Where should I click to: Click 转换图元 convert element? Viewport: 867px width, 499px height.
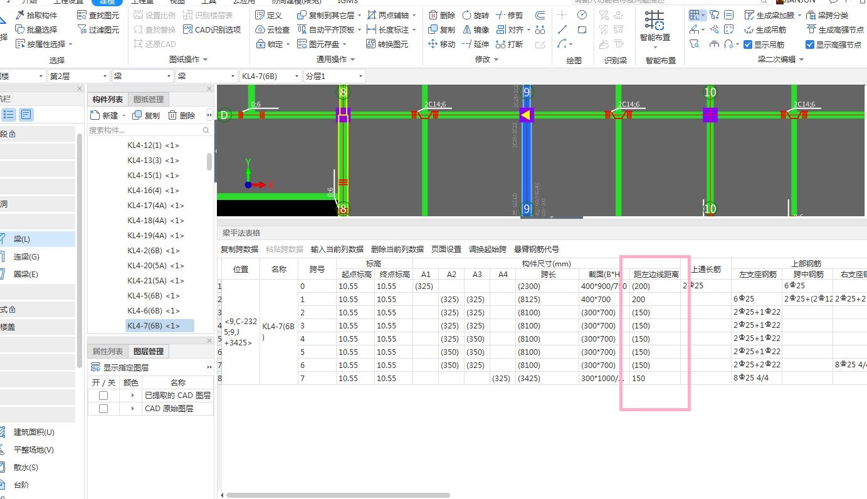(387, 44)
